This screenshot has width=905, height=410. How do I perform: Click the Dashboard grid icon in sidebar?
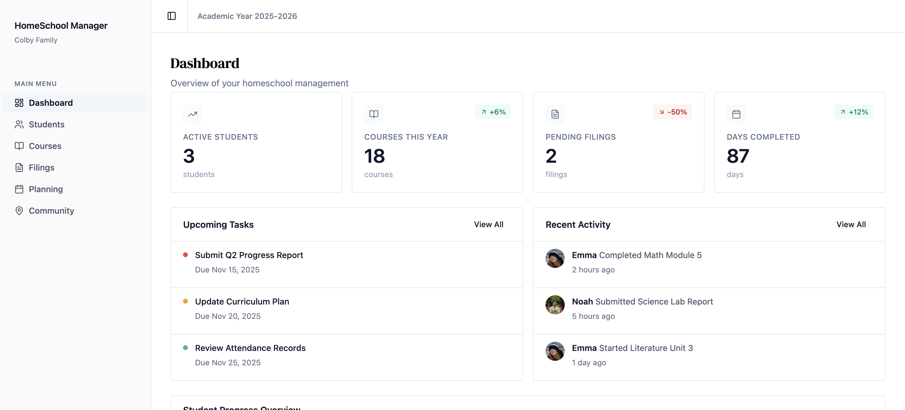[x=19, y=103]
